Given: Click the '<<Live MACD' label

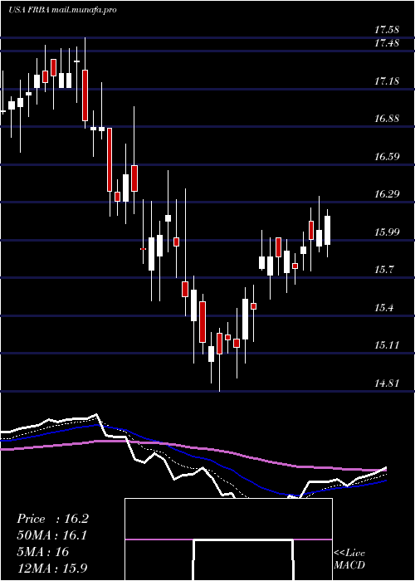Looking at the screenshot, I should tap(349, 559).
